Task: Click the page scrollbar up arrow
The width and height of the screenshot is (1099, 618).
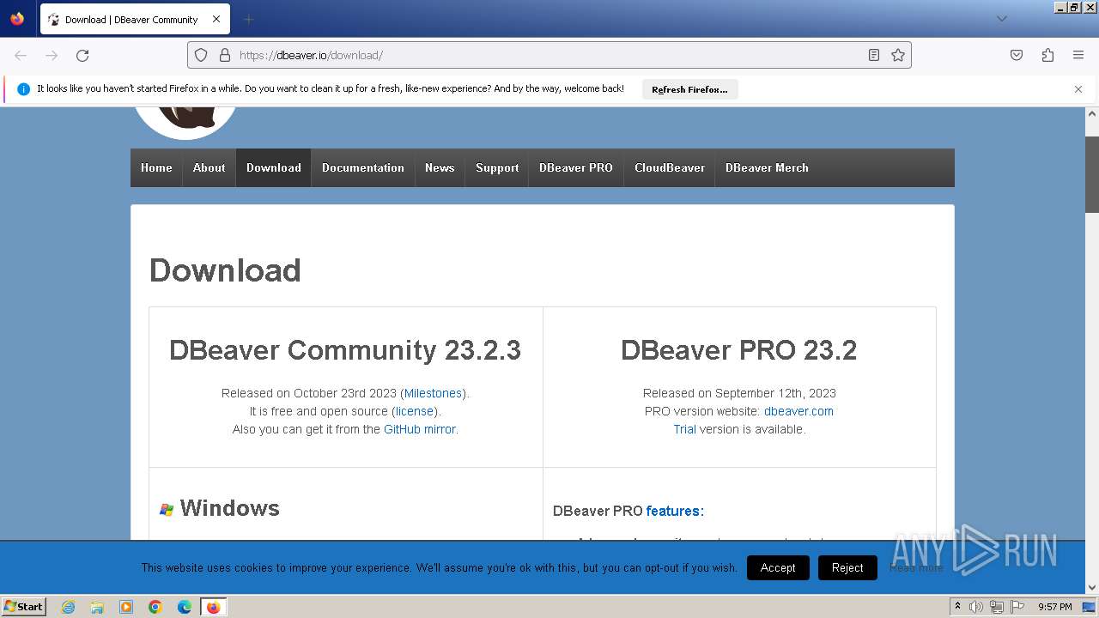Action: [x=1092, y=113]
